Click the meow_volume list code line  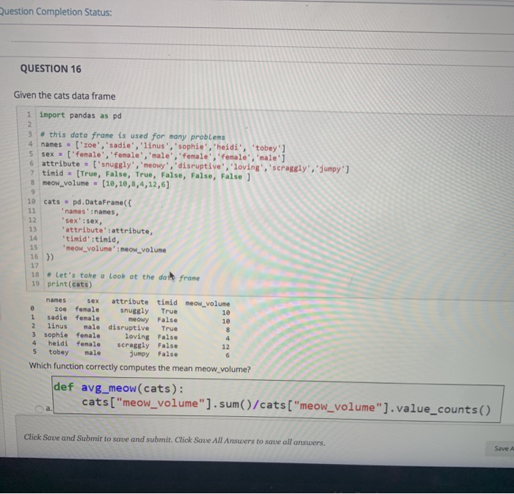click(106, 184)
